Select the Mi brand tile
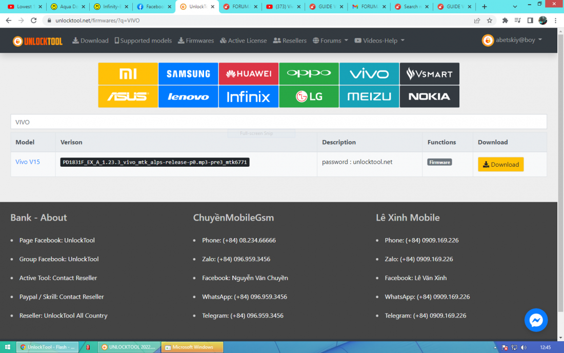 (128, 74)
